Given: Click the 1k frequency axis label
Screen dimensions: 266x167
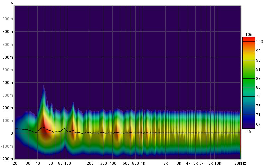Looking at the screenshot, I should click(x=143, y=163).
